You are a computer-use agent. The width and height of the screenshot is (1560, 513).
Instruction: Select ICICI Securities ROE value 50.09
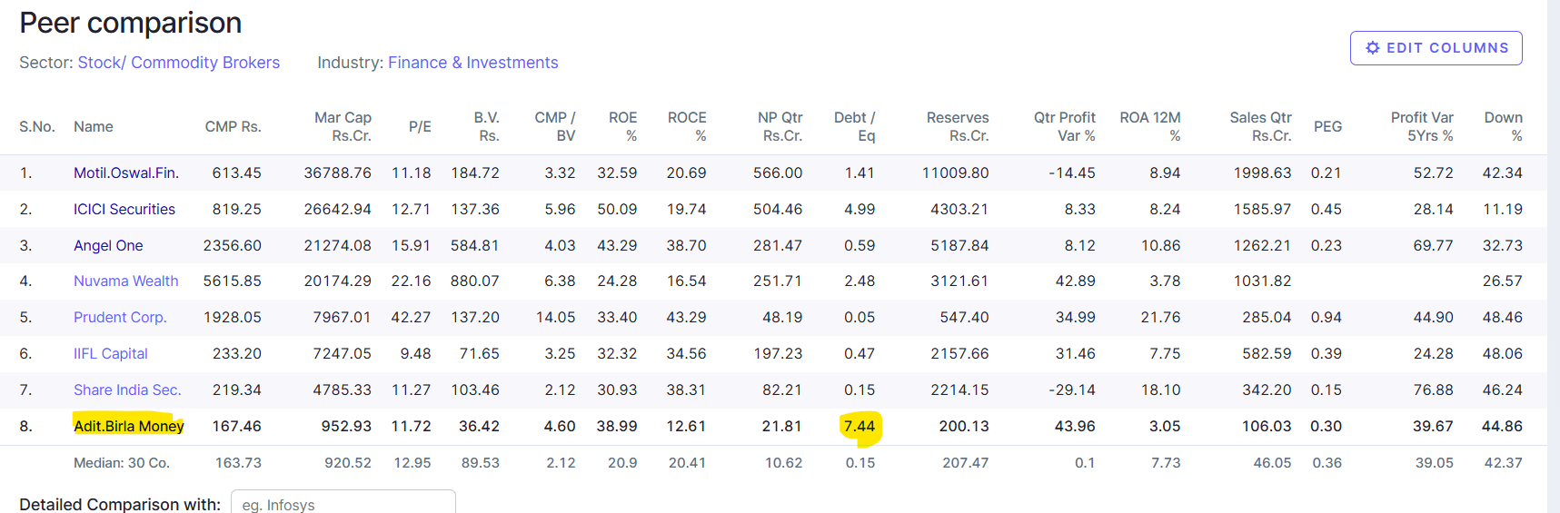click(x=617, y=209)
